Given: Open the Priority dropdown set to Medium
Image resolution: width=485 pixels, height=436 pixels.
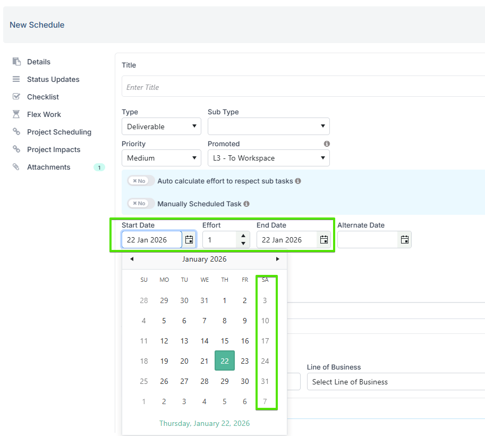Looking at the screenshot, I should click(x=161, y=158).
